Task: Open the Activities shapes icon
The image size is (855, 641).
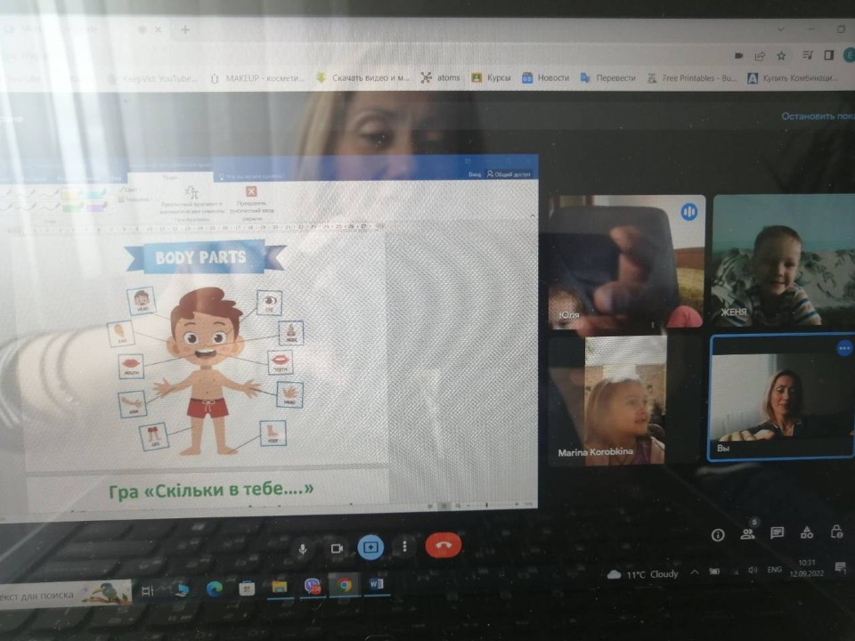Action: (807, 532)
